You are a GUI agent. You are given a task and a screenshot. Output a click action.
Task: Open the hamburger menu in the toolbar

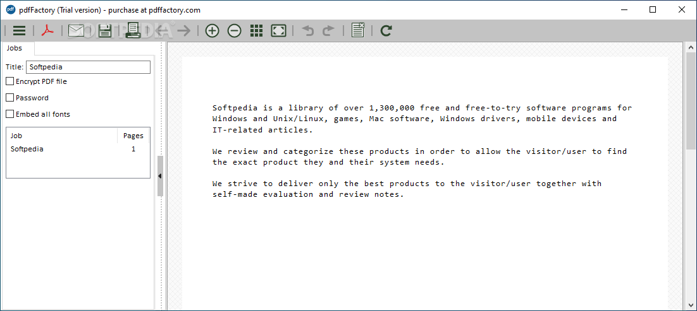(x=19, y=31)
